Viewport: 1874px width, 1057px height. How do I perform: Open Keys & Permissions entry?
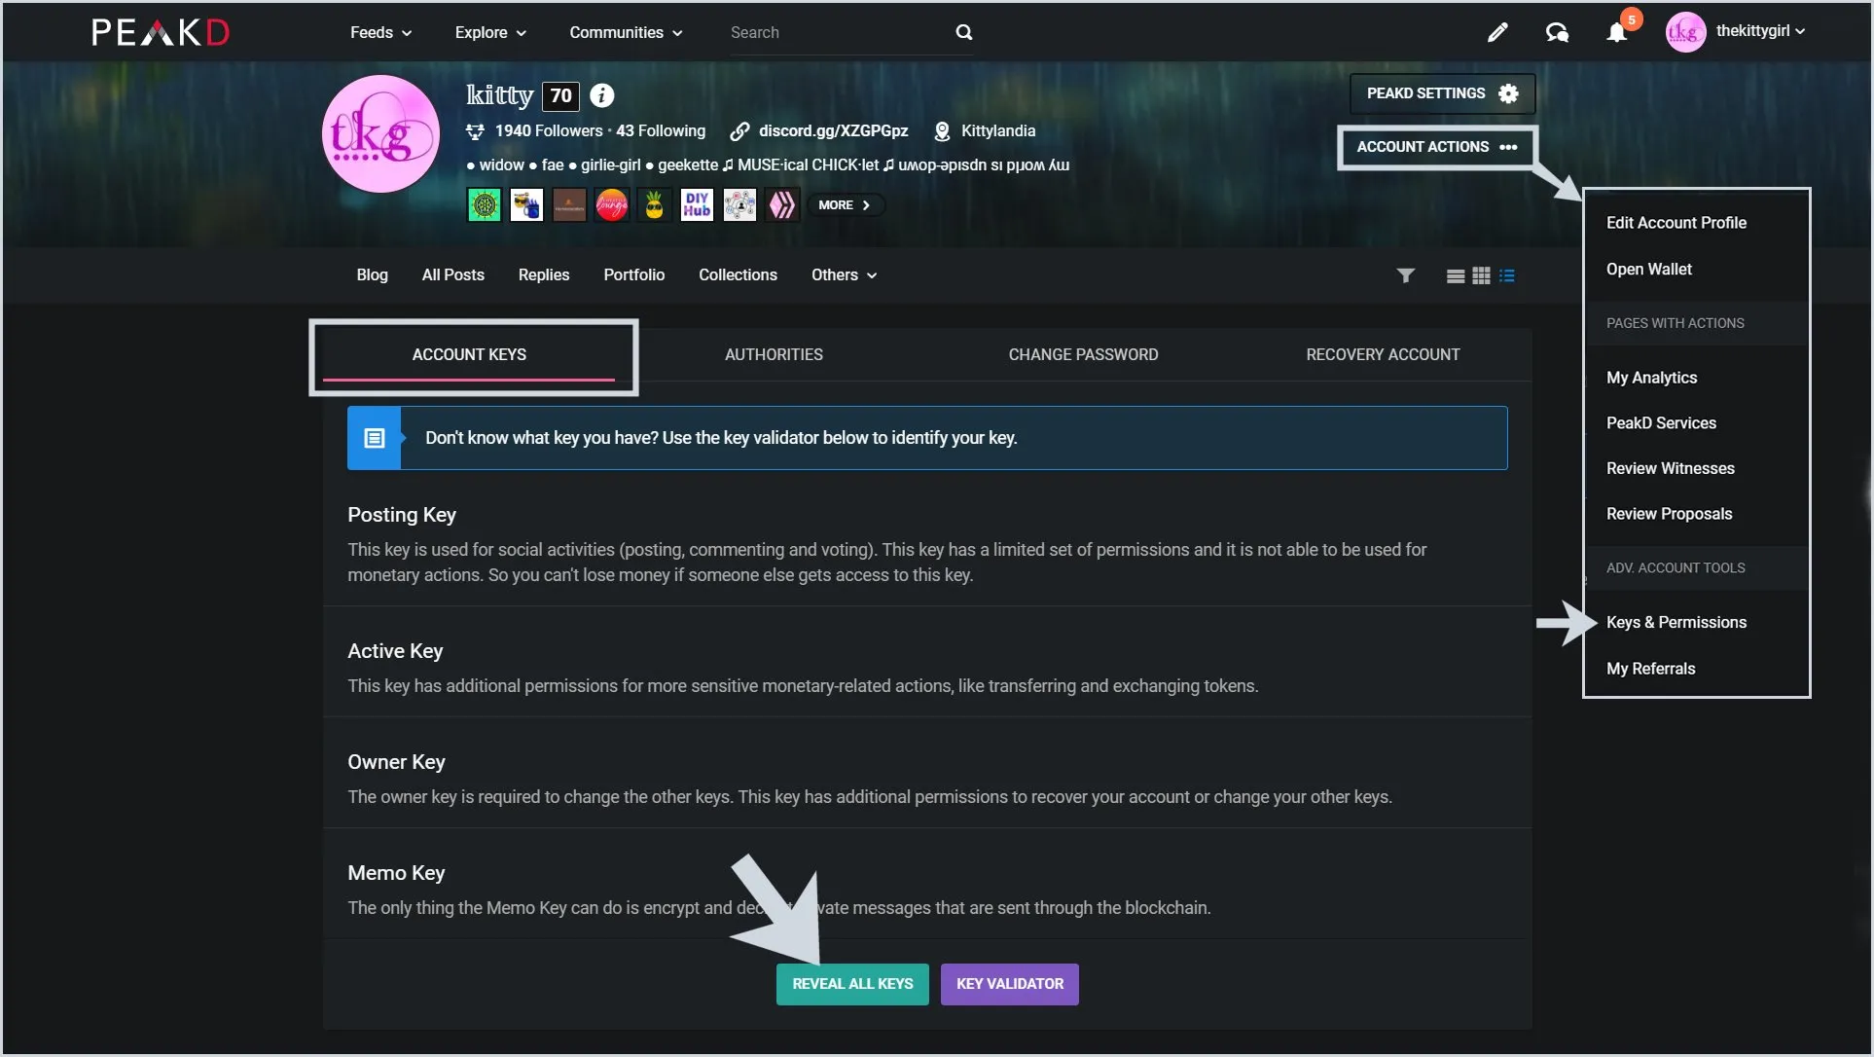click(1676, 623)
